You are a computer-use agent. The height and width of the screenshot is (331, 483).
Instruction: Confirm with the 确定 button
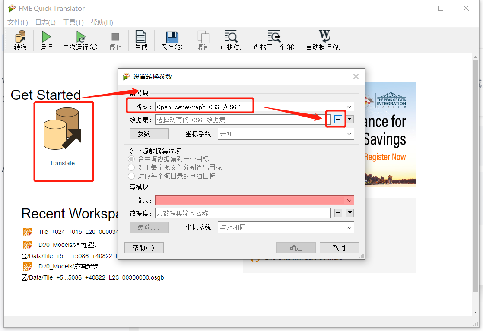click(296, 248)
